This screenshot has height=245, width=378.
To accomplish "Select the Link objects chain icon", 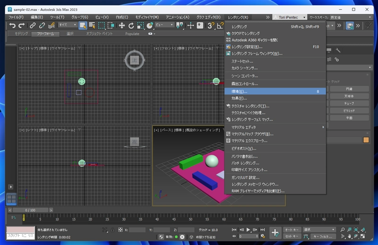I will [33, 25].
